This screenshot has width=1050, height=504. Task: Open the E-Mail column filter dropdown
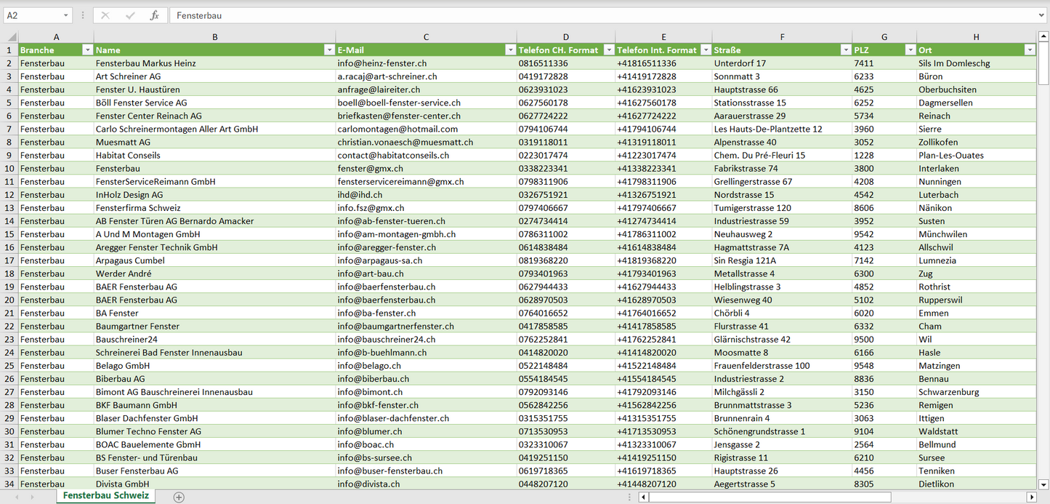click(509, 50)
